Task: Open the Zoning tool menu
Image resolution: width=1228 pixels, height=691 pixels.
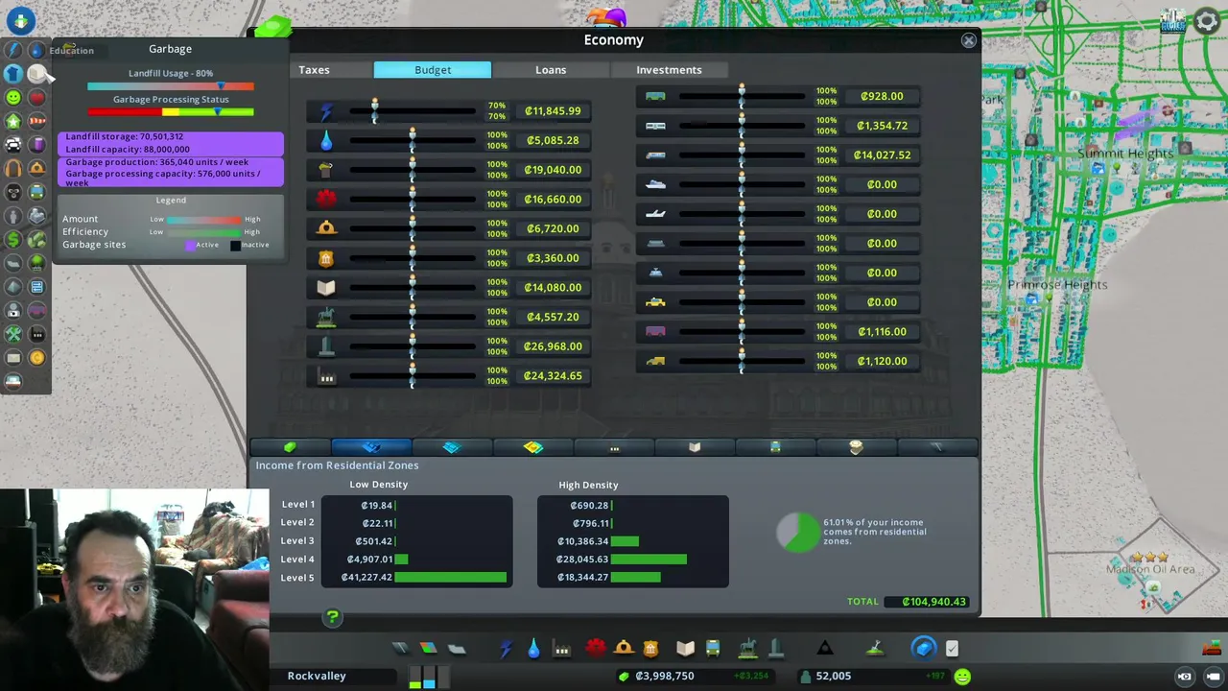Action: 428,649
